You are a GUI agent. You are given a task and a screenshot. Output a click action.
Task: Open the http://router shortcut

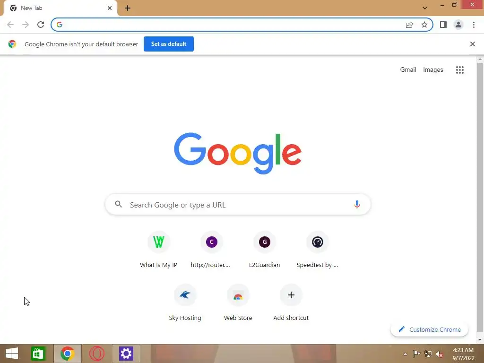211,250
